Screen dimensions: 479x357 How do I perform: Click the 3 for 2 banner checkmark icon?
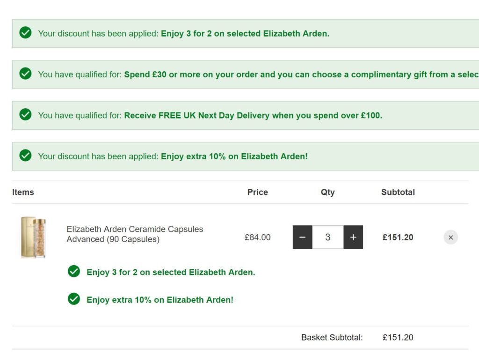(x=26, y=33)
